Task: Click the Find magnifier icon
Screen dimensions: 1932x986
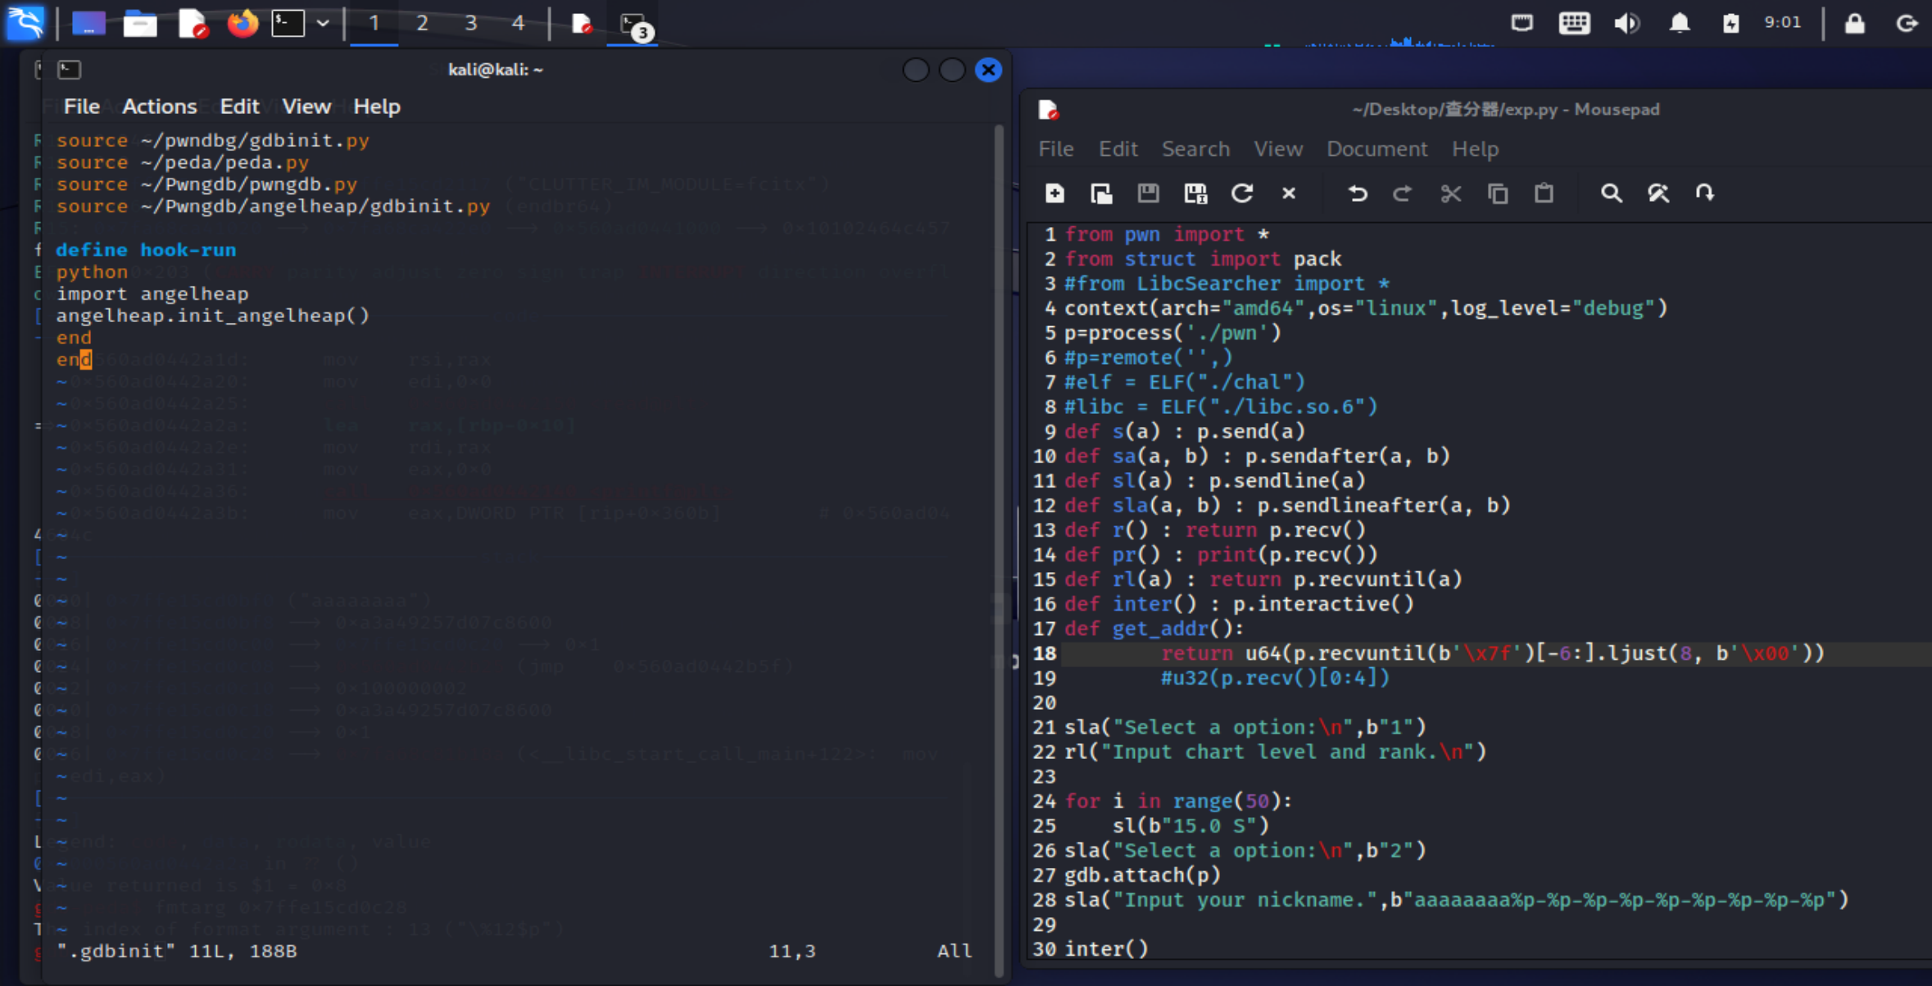Action: (x=1611, y=193)
